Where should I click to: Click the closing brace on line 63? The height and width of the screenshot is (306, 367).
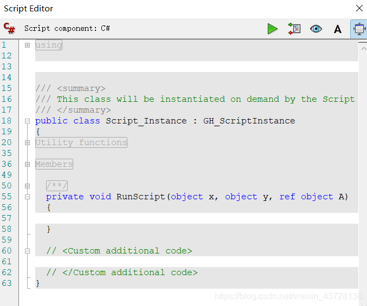click(x=38, y=284)
